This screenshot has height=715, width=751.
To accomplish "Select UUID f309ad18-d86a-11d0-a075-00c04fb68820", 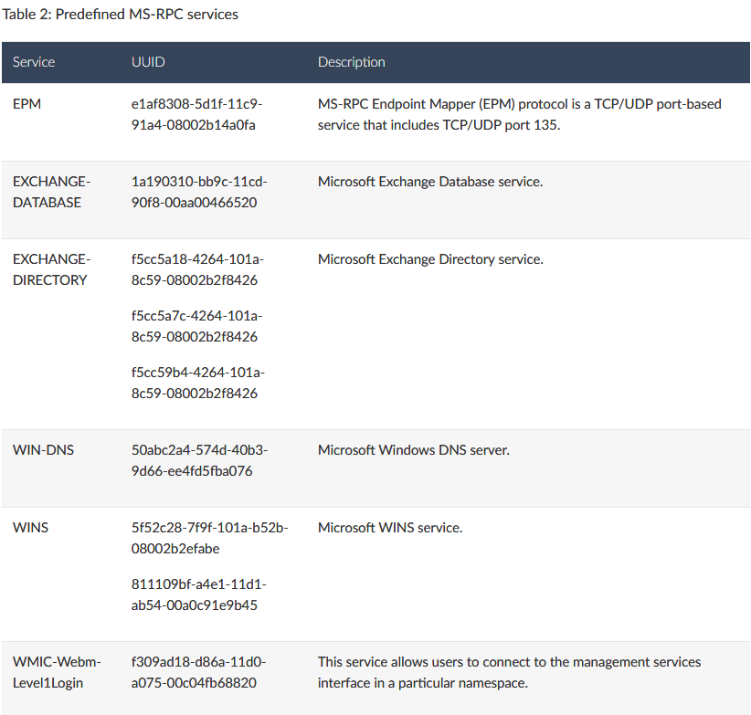I will click(198, 672).
